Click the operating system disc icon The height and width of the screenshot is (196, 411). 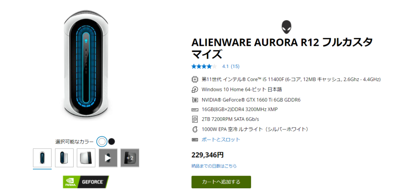[x=195, y=89]
